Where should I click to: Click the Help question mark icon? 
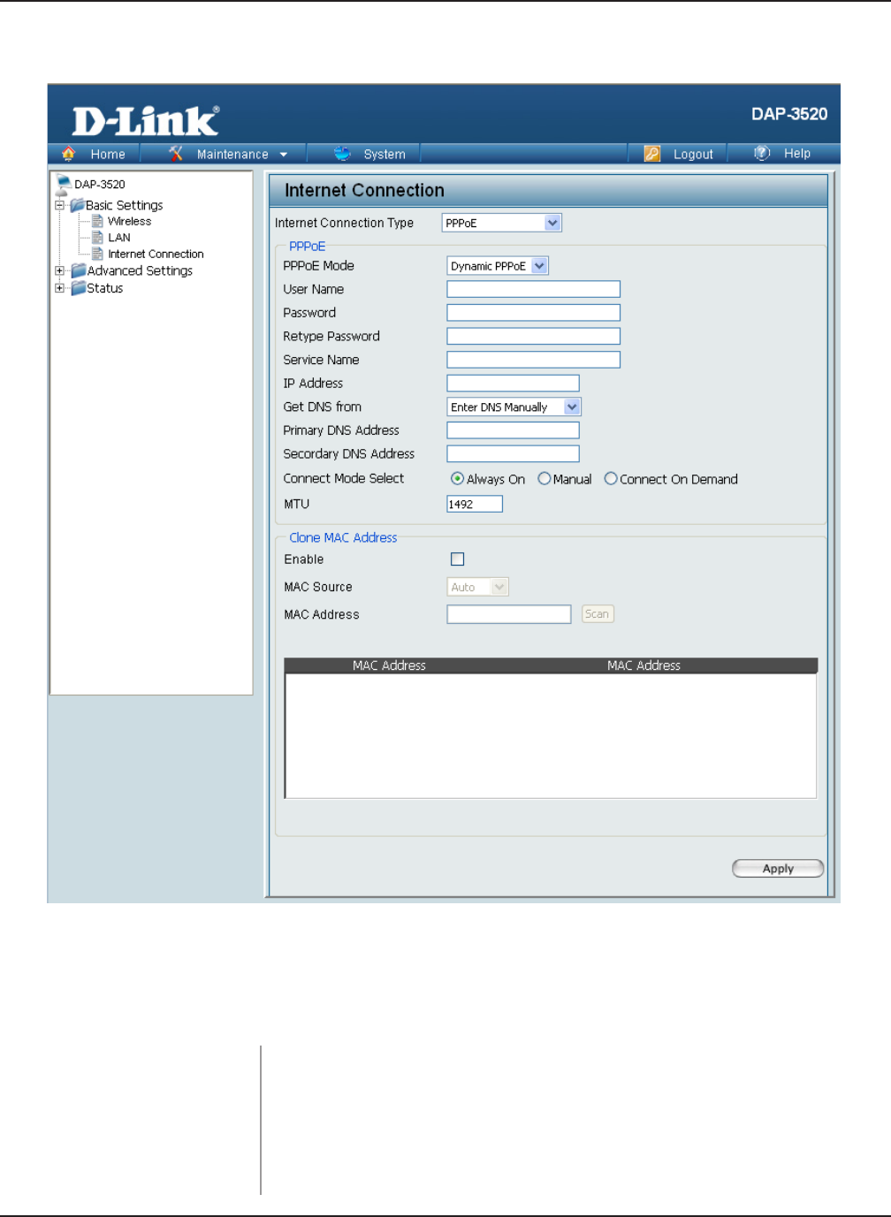click(x=762, y=153)
